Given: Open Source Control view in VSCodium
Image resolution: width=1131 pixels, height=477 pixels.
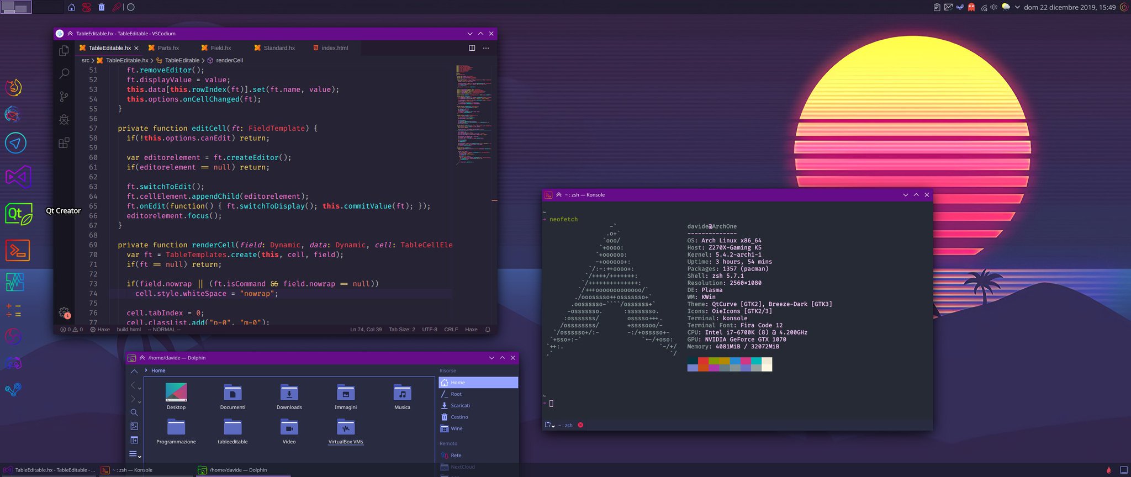Looking at the screenshot, I should coord(64,97).
